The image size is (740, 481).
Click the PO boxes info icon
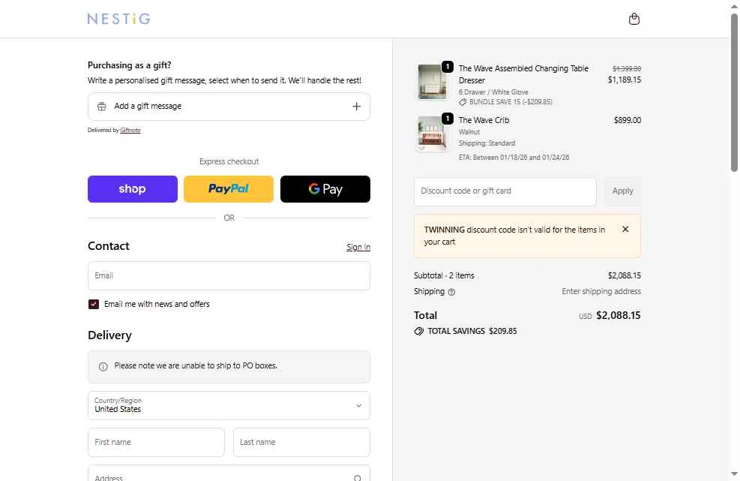coord(103,366)
